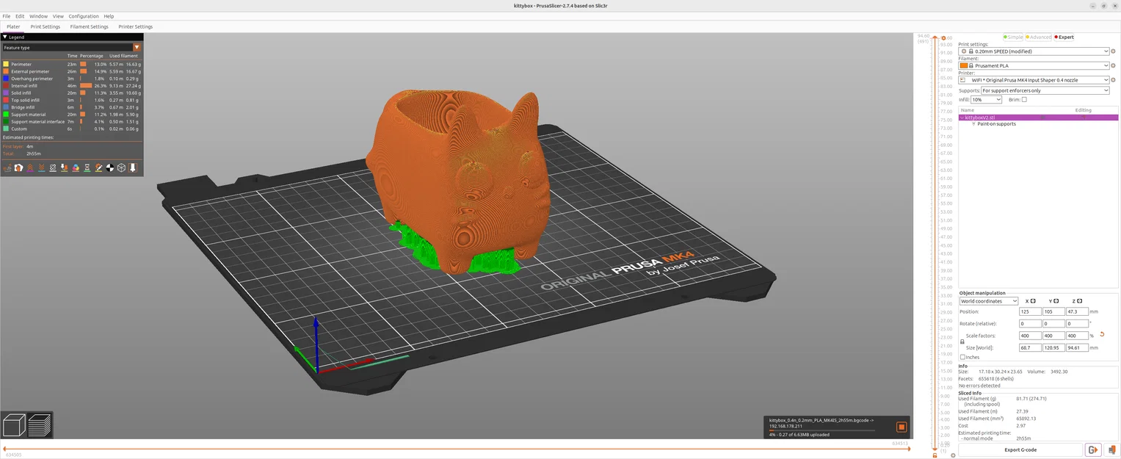Toggle Seams visibility icon in legend
The height and width of the screenshot is (459, 1121).
(x=53, y=167)
